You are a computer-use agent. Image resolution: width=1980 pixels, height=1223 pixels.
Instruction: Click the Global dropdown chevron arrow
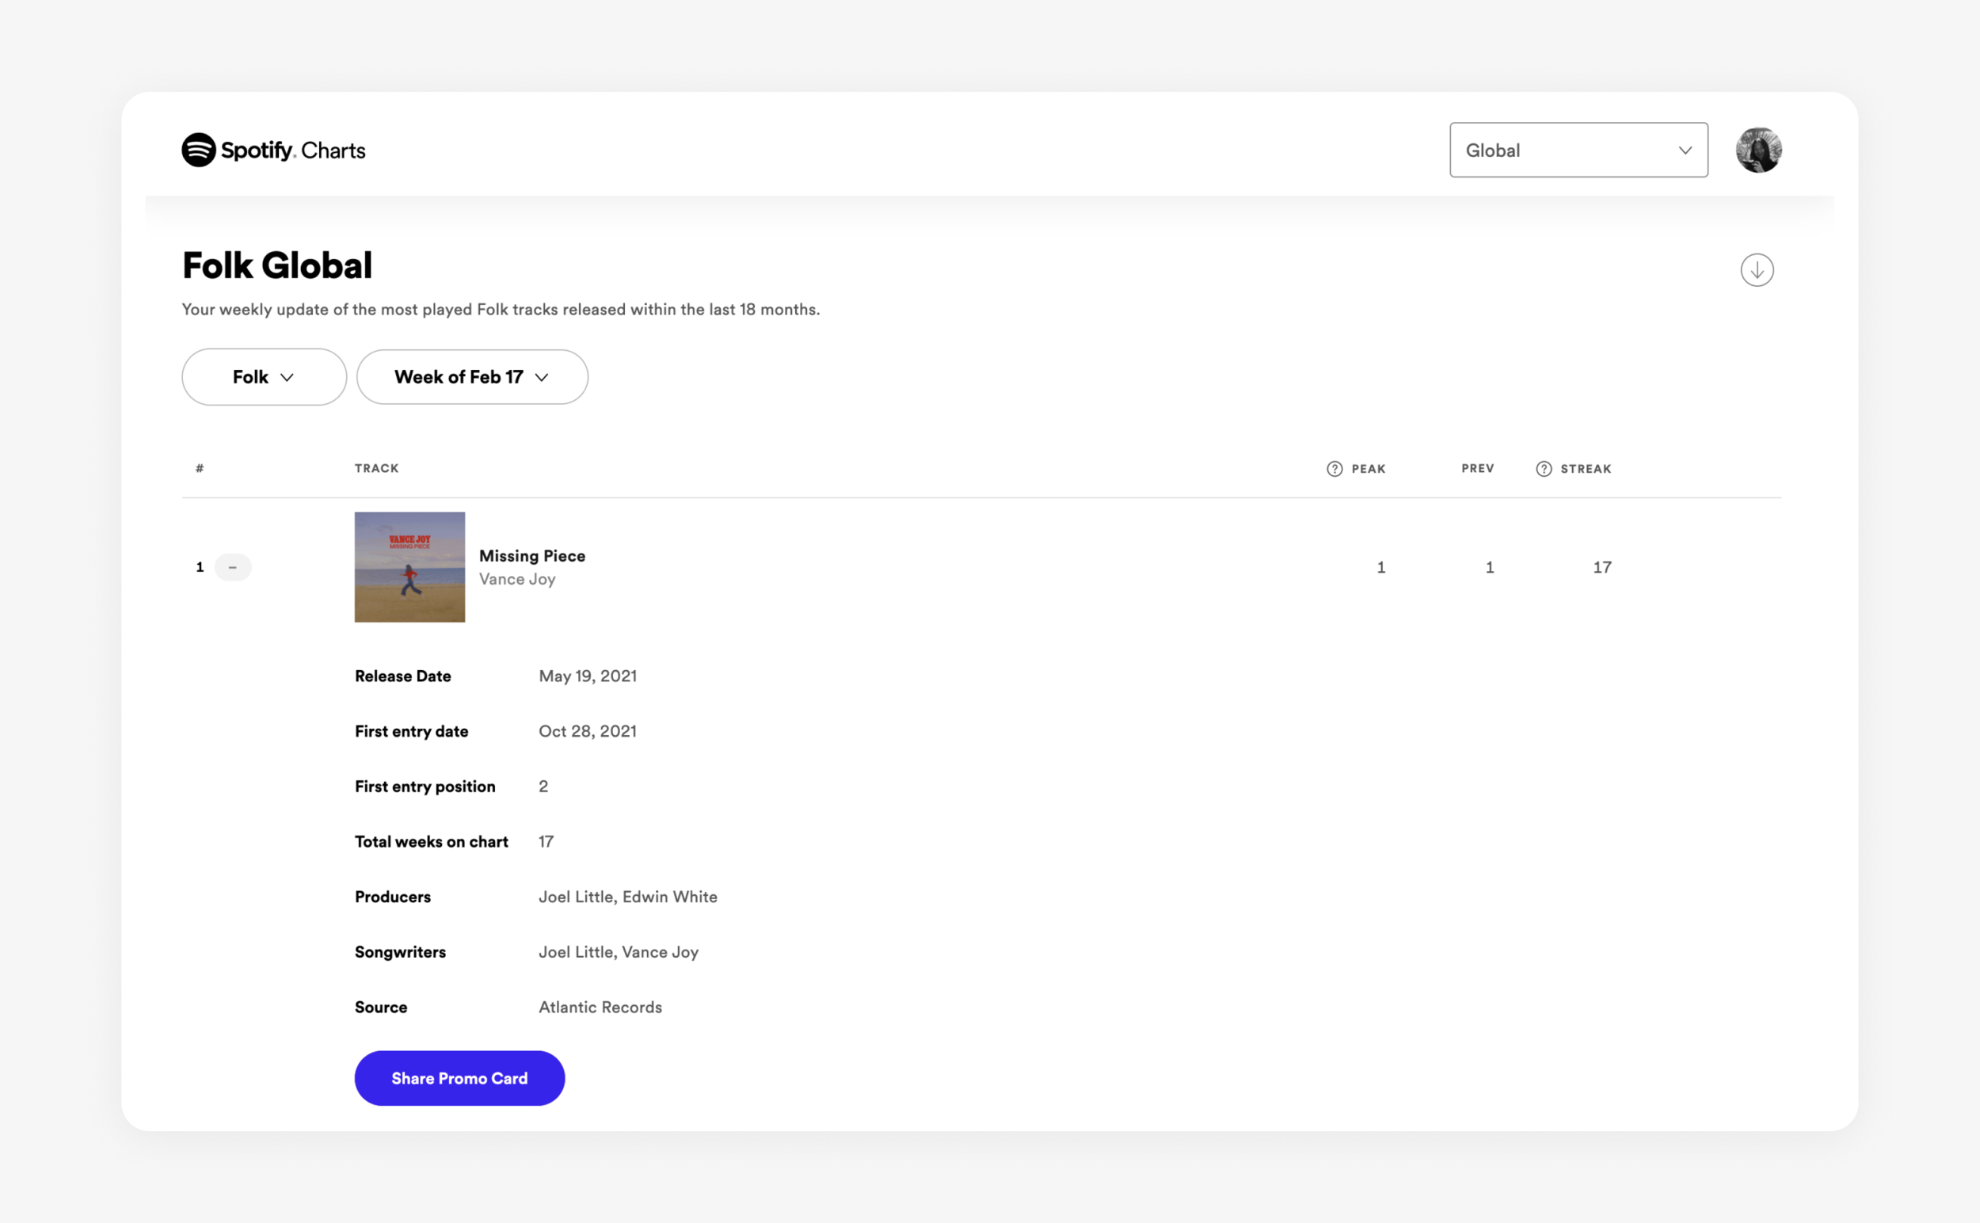pyautogui.click(x=1685, y=150)
